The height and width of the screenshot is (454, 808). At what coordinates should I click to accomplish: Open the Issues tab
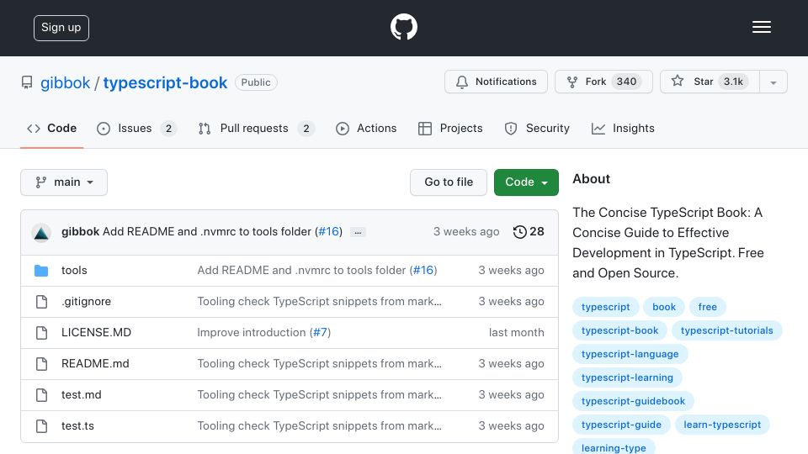136,128
